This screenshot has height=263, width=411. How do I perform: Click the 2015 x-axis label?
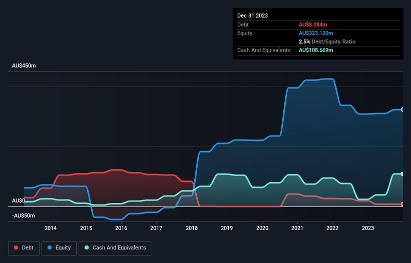86,228
